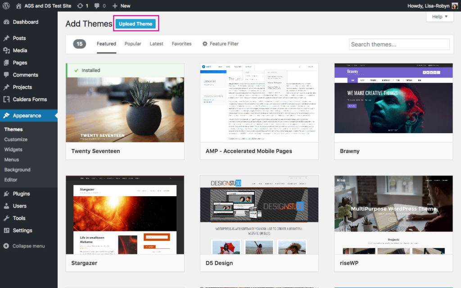
Task: Click the Caldera Forms icon
Action: click(x=6, y=99)
